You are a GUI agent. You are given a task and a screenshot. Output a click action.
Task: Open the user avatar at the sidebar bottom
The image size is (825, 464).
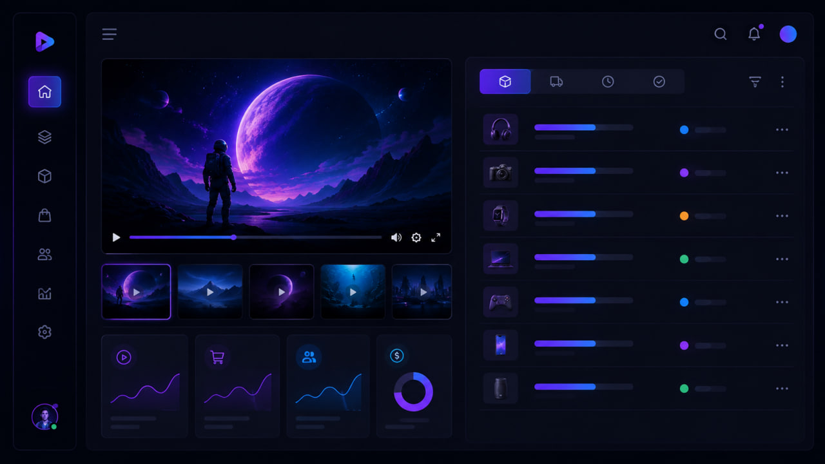[x=44, y=417]
